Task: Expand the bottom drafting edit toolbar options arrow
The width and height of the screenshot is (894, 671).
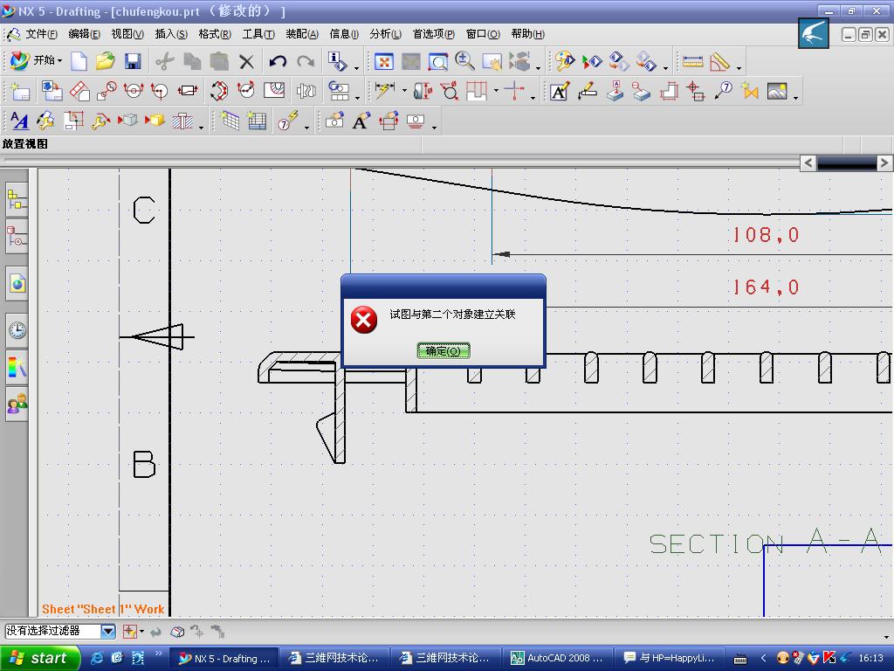Action: pyautogui.click(x=435, y=128)
